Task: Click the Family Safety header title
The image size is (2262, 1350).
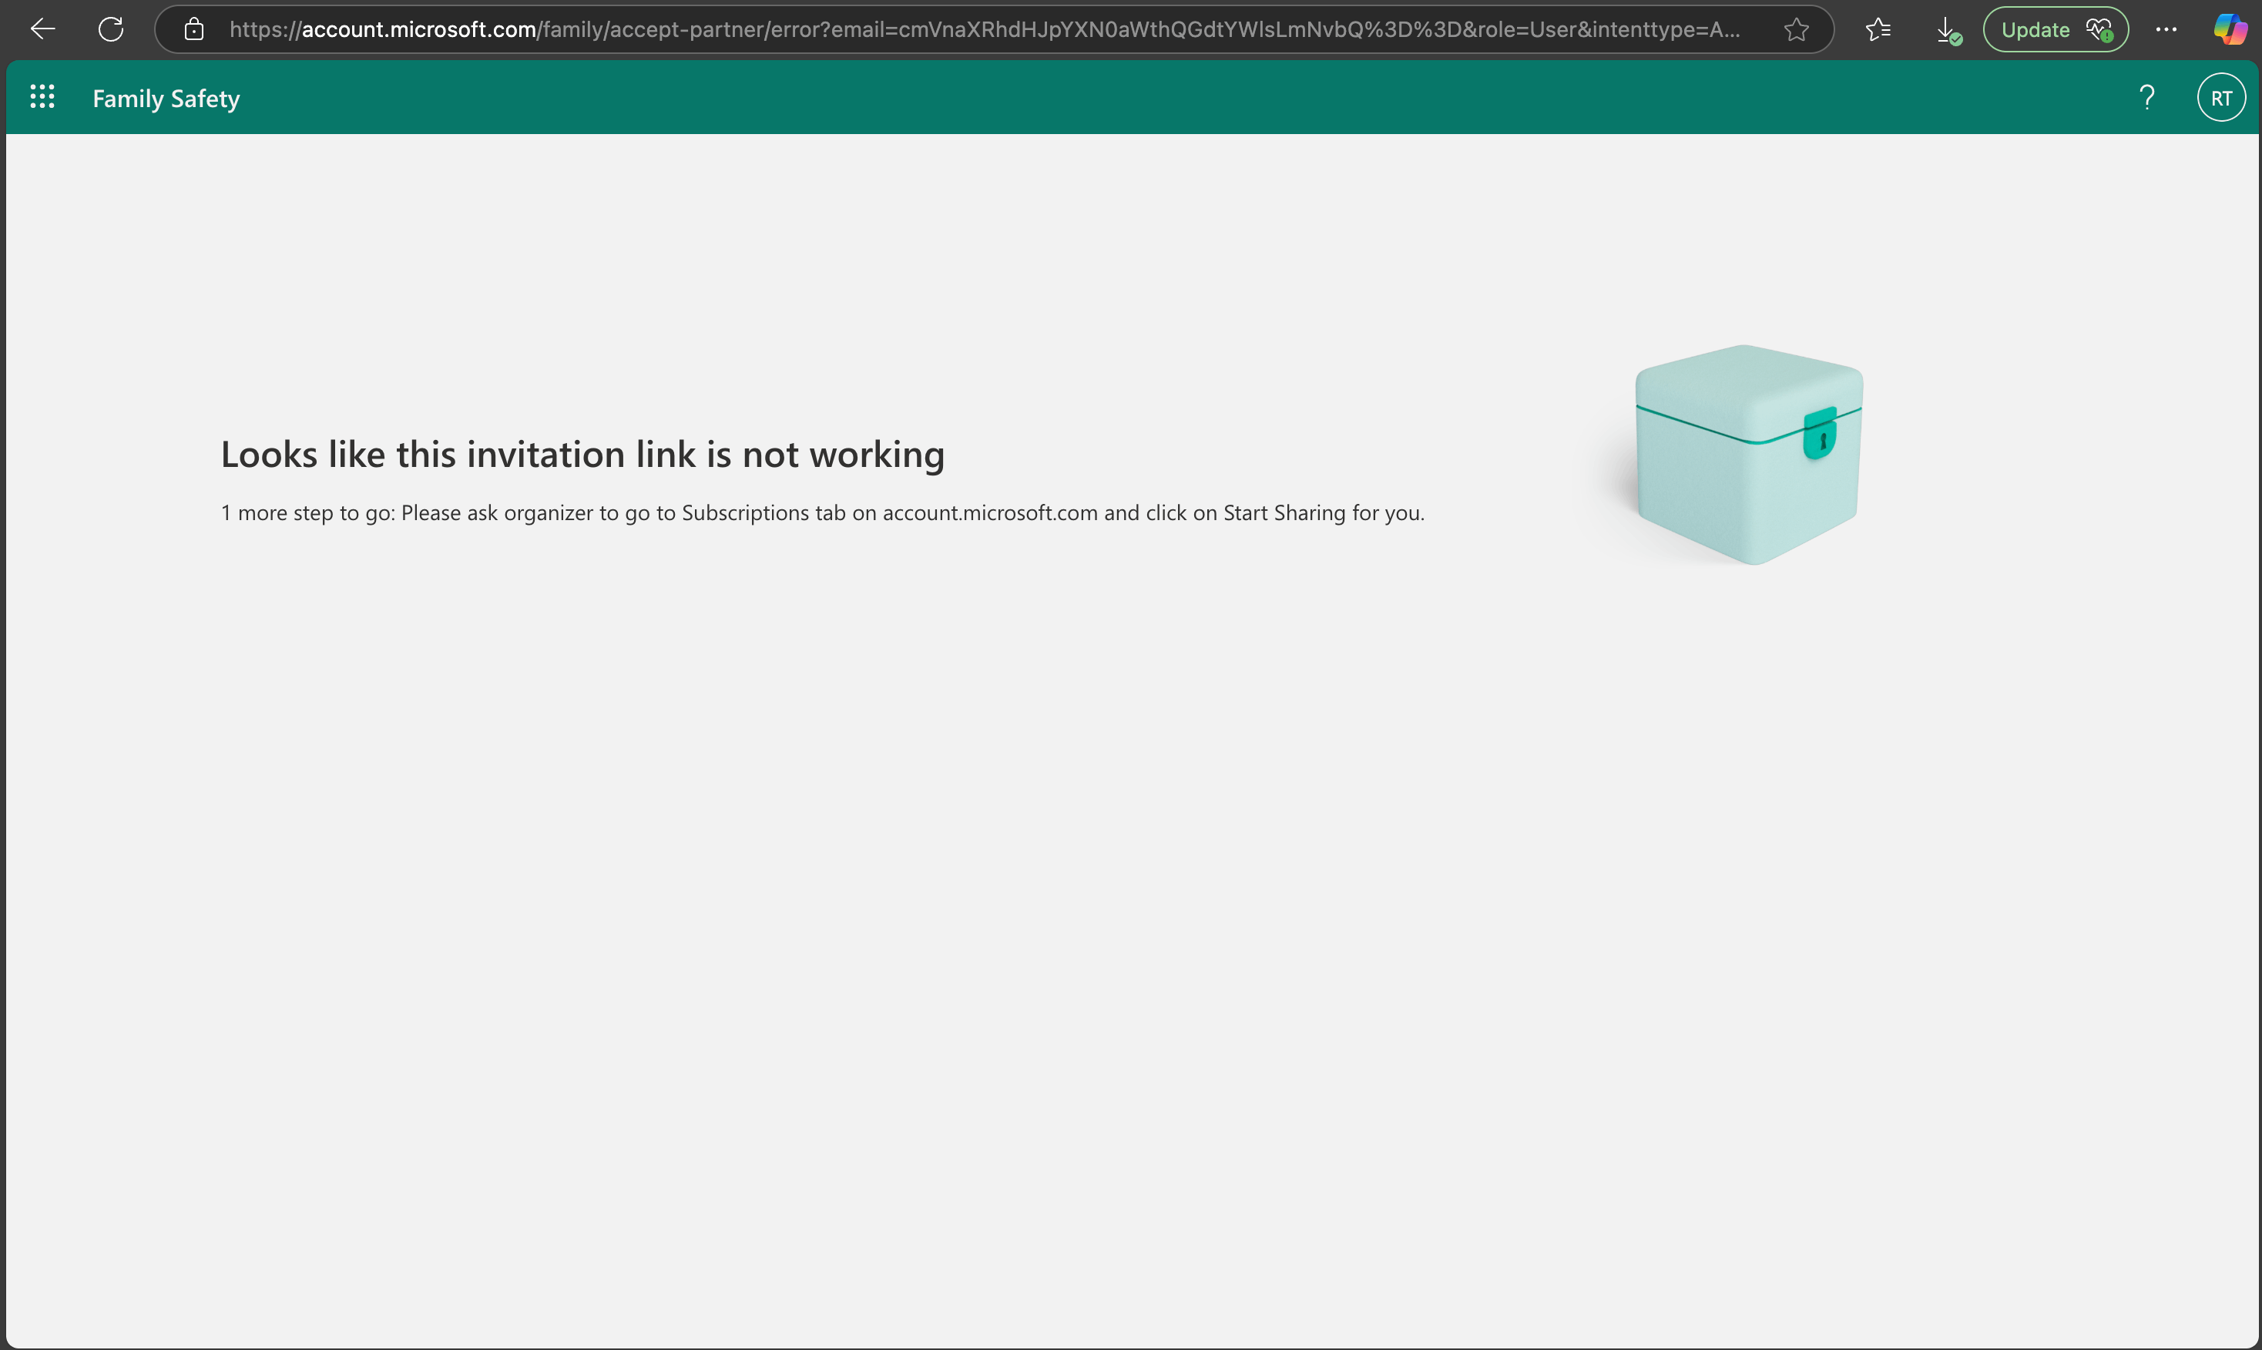Action: [x=166, y=99]
